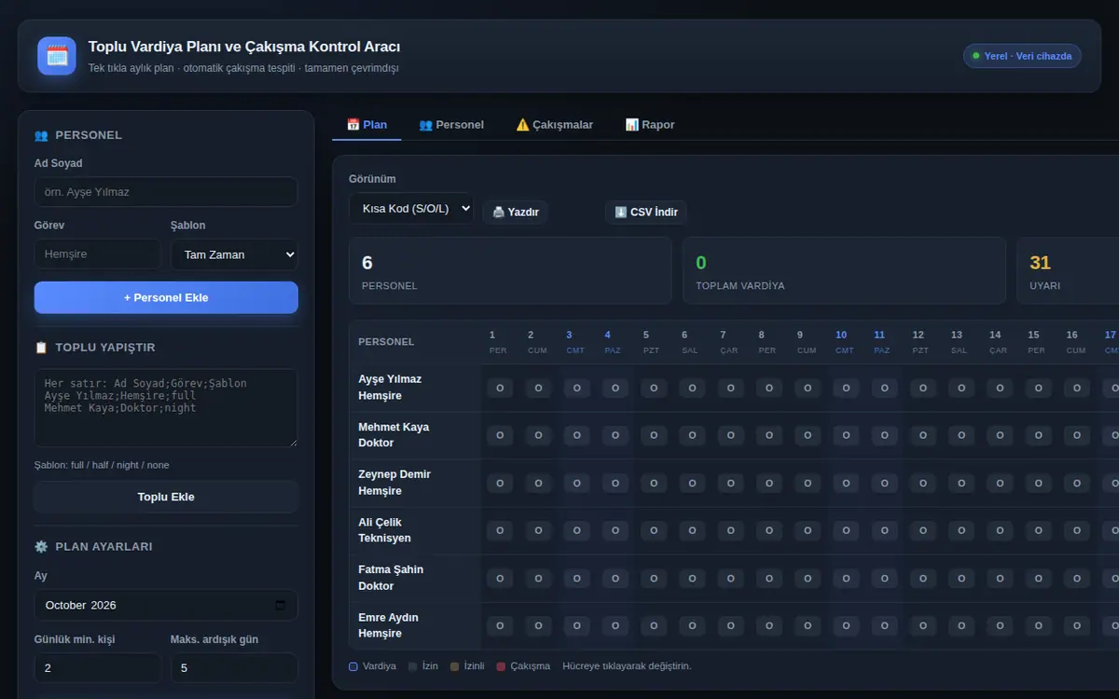Viewport: 1119px width, 699px height.
Task: Select the Ali Çelik Teknisyen row name
Action: click(x=384, y=530)
